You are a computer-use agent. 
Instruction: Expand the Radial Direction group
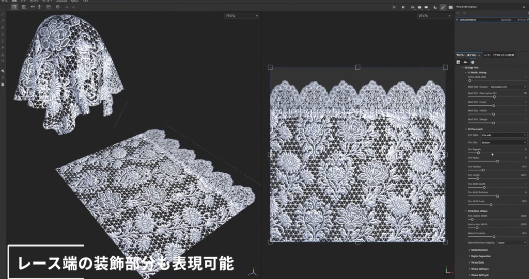click(469, 250)
